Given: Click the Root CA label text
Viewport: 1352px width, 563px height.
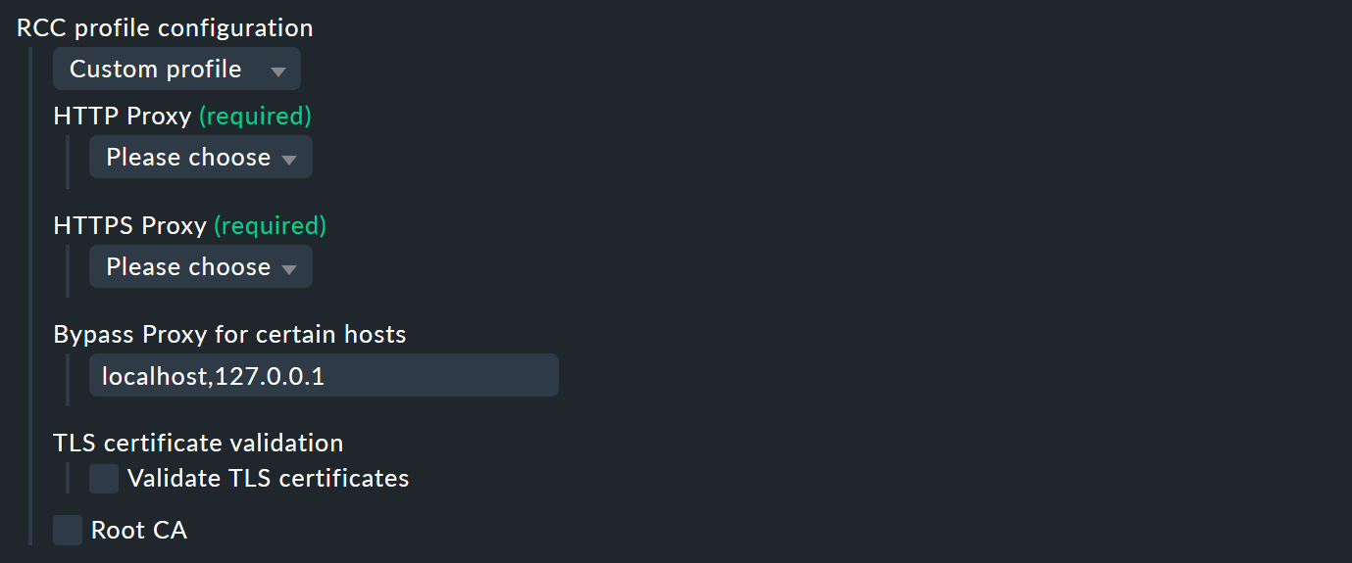Looking at the screenshot, I should coord(138,531).
